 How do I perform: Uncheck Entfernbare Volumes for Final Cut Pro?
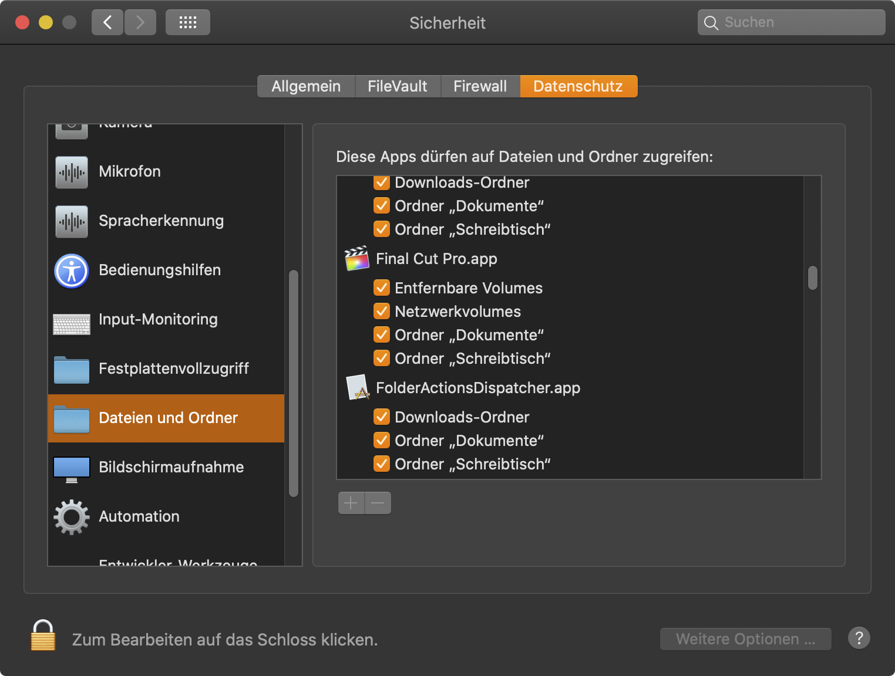(382, 288)
